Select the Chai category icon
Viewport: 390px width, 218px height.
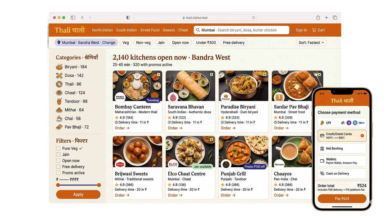[x=59, y=118]
